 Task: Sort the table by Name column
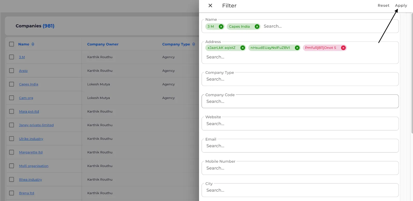coord(33,44)
